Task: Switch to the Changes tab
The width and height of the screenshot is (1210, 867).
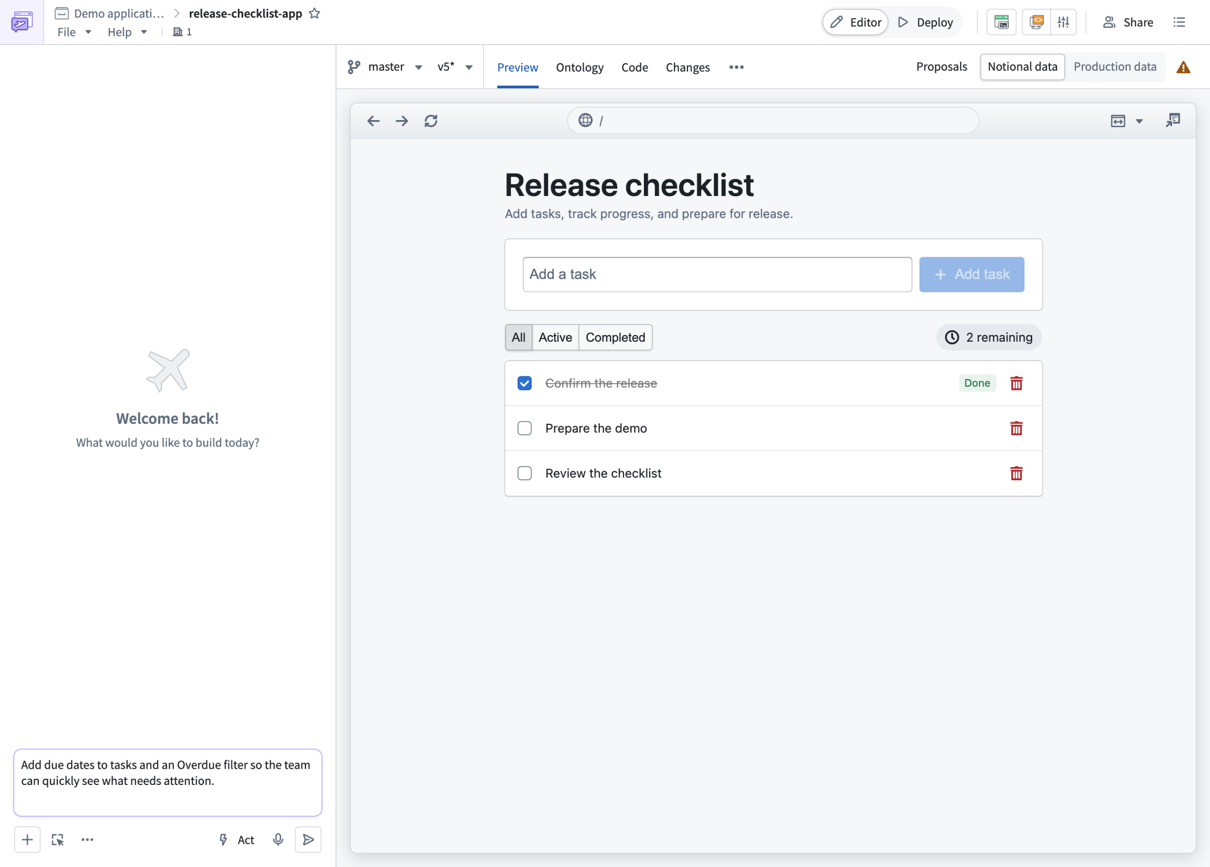Action: click(x=687, y=67)
